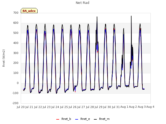Image resolution: width=166 pixels, height=124 pixels.
Task: Click the Jul 29 x-axis date label
Action: pyautogui.click(x=99, y=107)
